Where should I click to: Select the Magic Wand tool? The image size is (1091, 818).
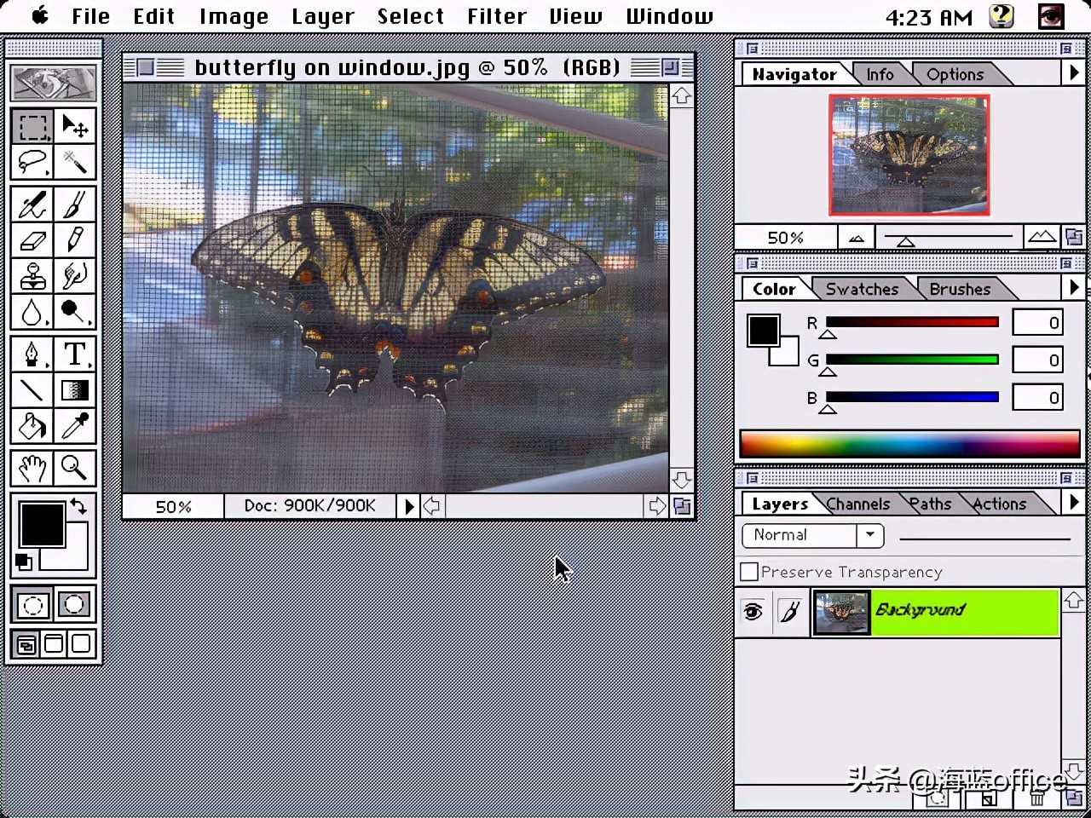(75, 161)
